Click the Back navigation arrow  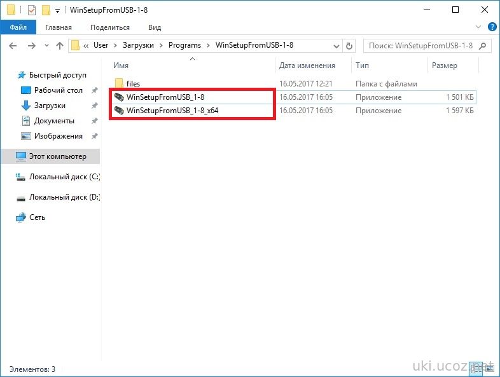[13, 46]
